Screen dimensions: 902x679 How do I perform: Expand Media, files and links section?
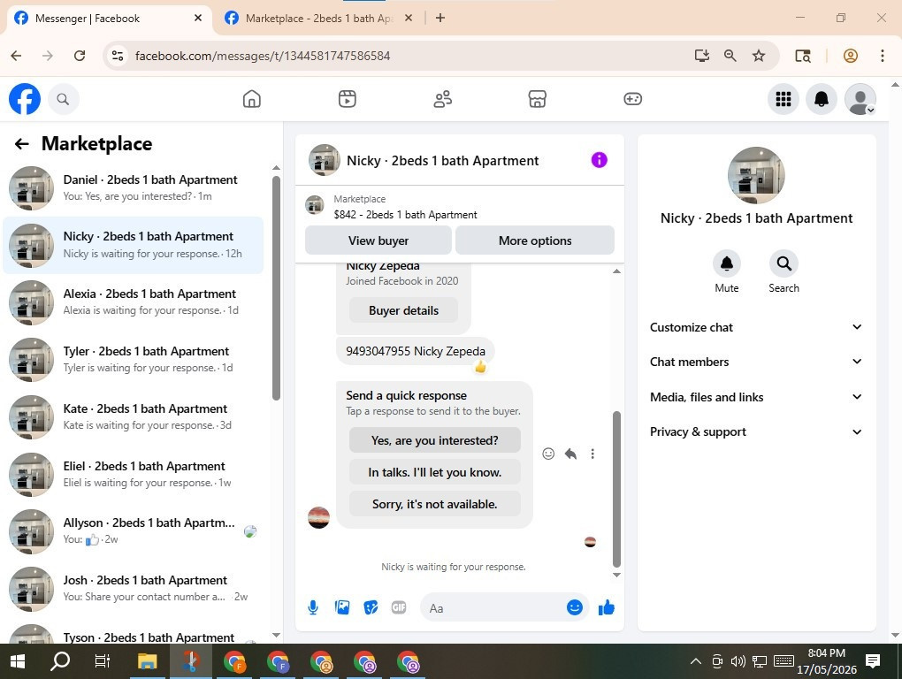[x=756, y=397]
